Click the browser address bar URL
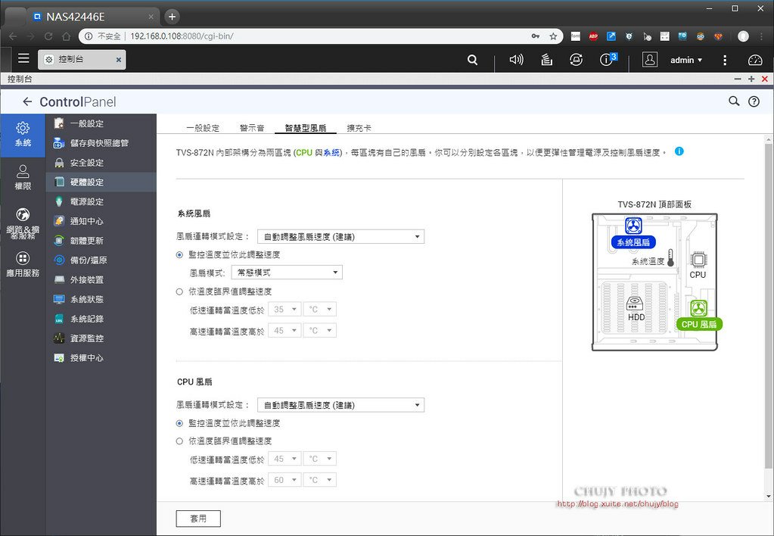The image size is (774, 536). point(182,36)
